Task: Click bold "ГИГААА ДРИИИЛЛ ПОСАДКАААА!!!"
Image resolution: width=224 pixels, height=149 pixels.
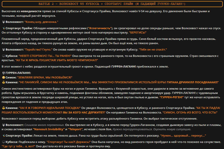Action: coord(193,82)
